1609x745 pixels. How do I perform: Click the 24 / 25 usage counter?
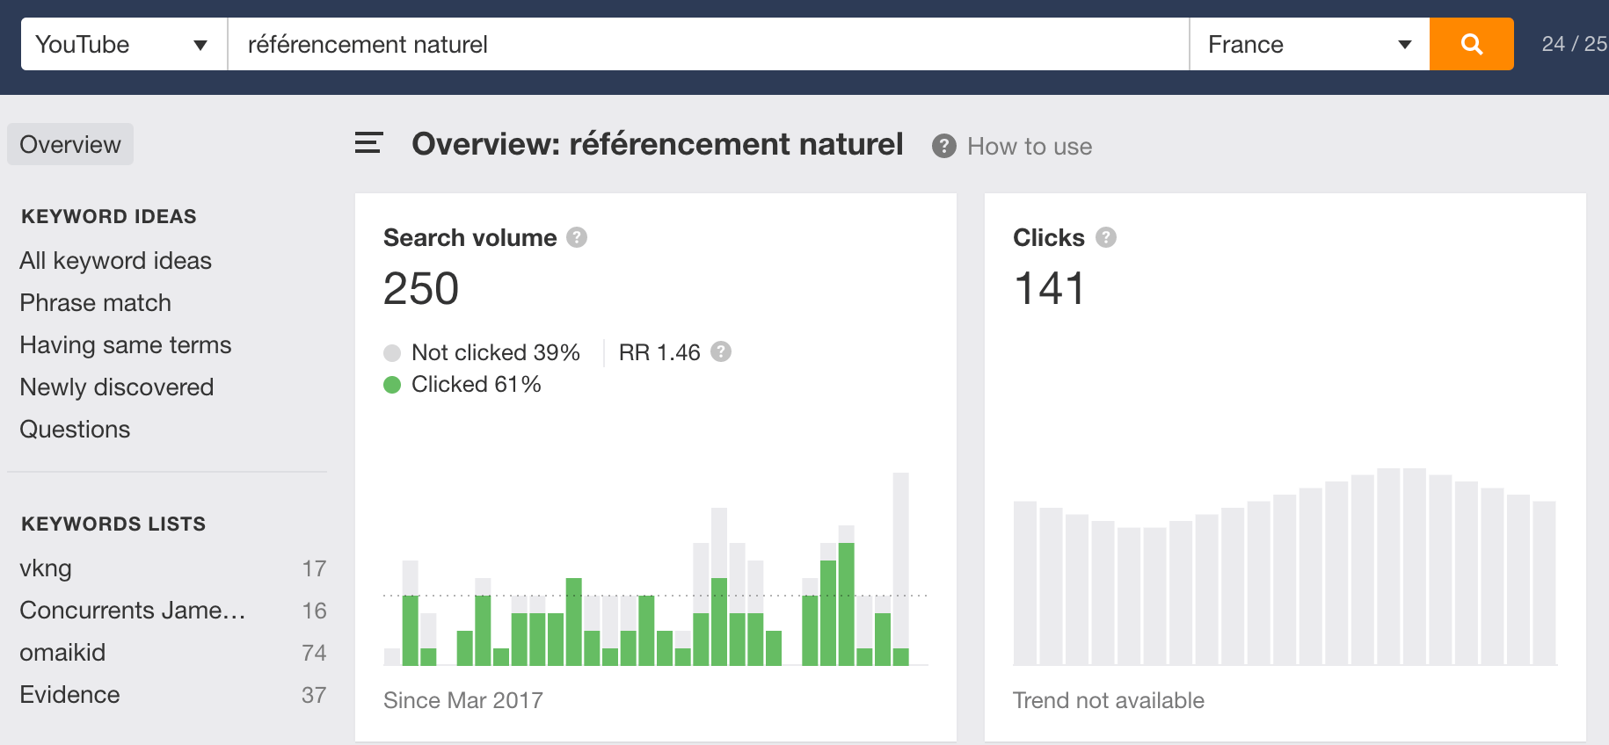pyautogui.click(x=1575, y=44)
